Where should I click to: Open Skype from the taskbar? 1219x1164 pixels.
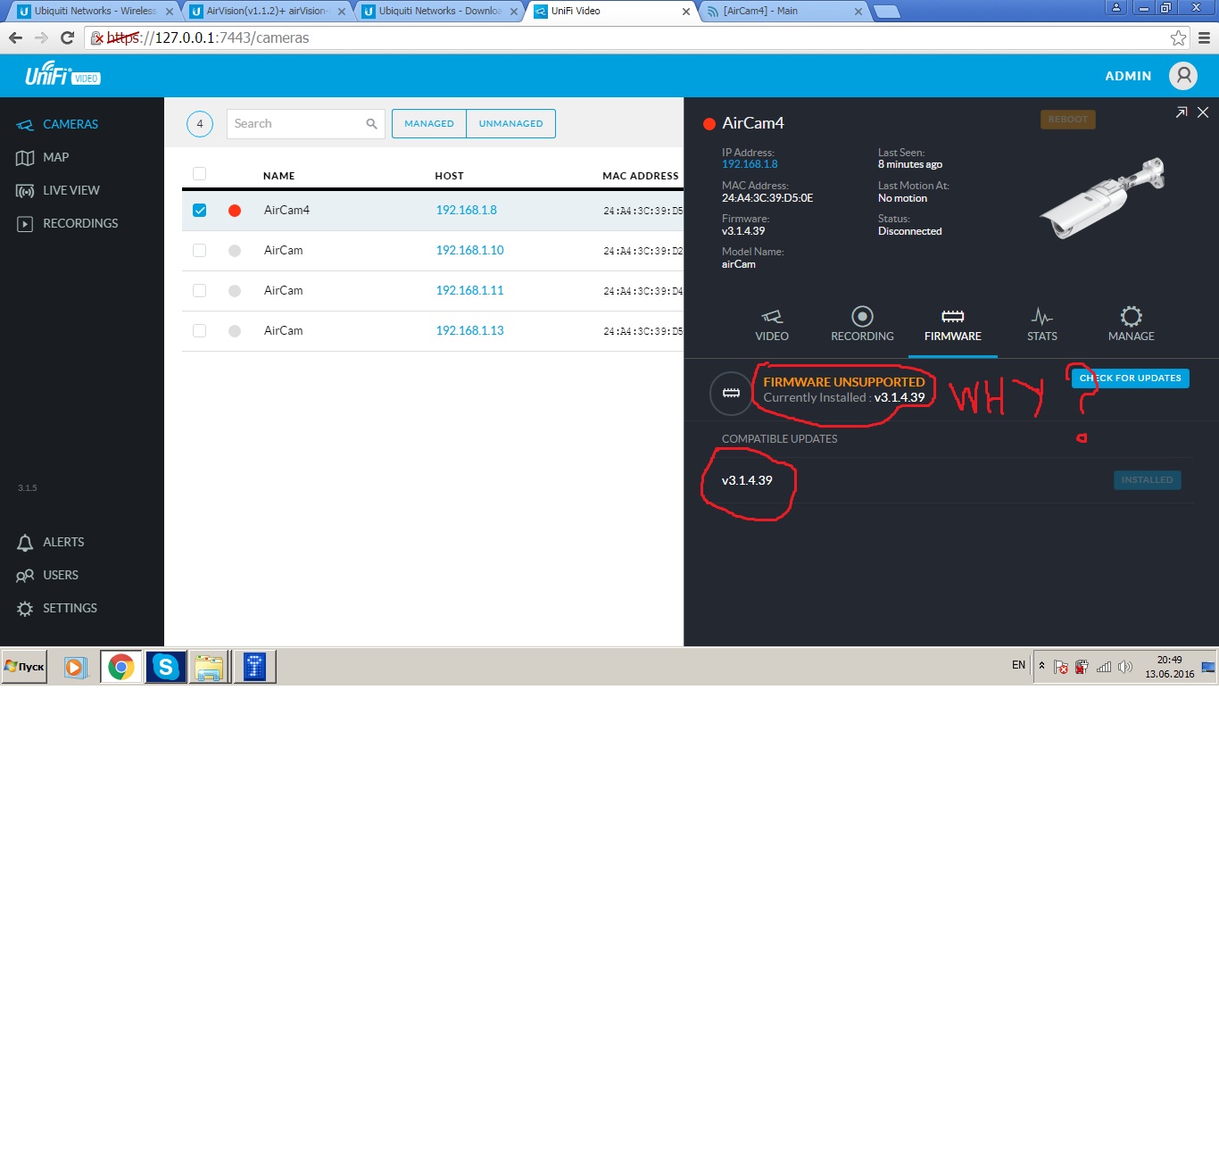coord(166,667)
